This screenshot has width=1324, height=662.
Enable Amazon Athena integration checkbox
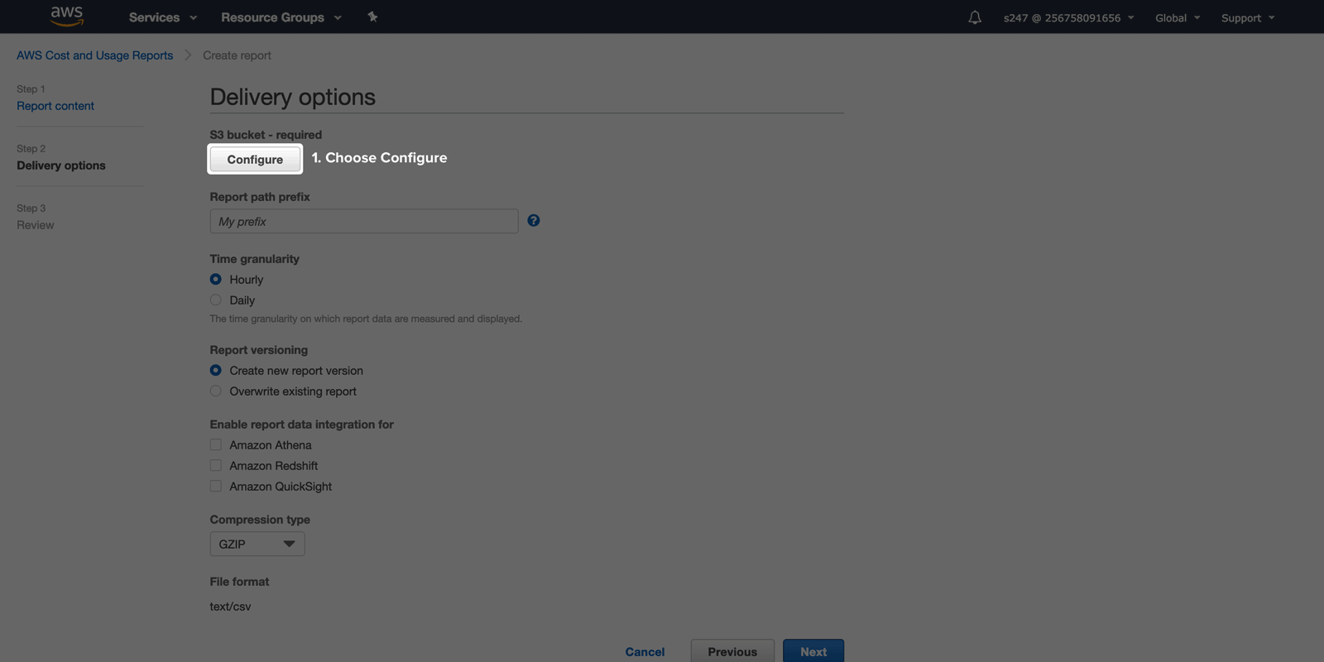pos(216,445)
